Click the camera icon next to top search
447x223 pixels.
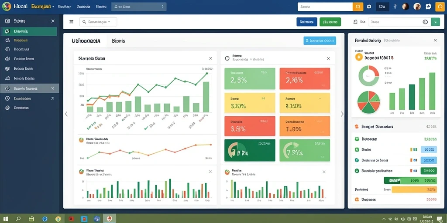[369, 7]
